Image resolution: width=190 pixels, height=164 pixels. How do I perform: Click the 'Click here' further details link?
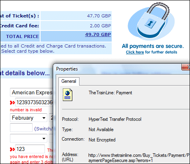[135, 52]
